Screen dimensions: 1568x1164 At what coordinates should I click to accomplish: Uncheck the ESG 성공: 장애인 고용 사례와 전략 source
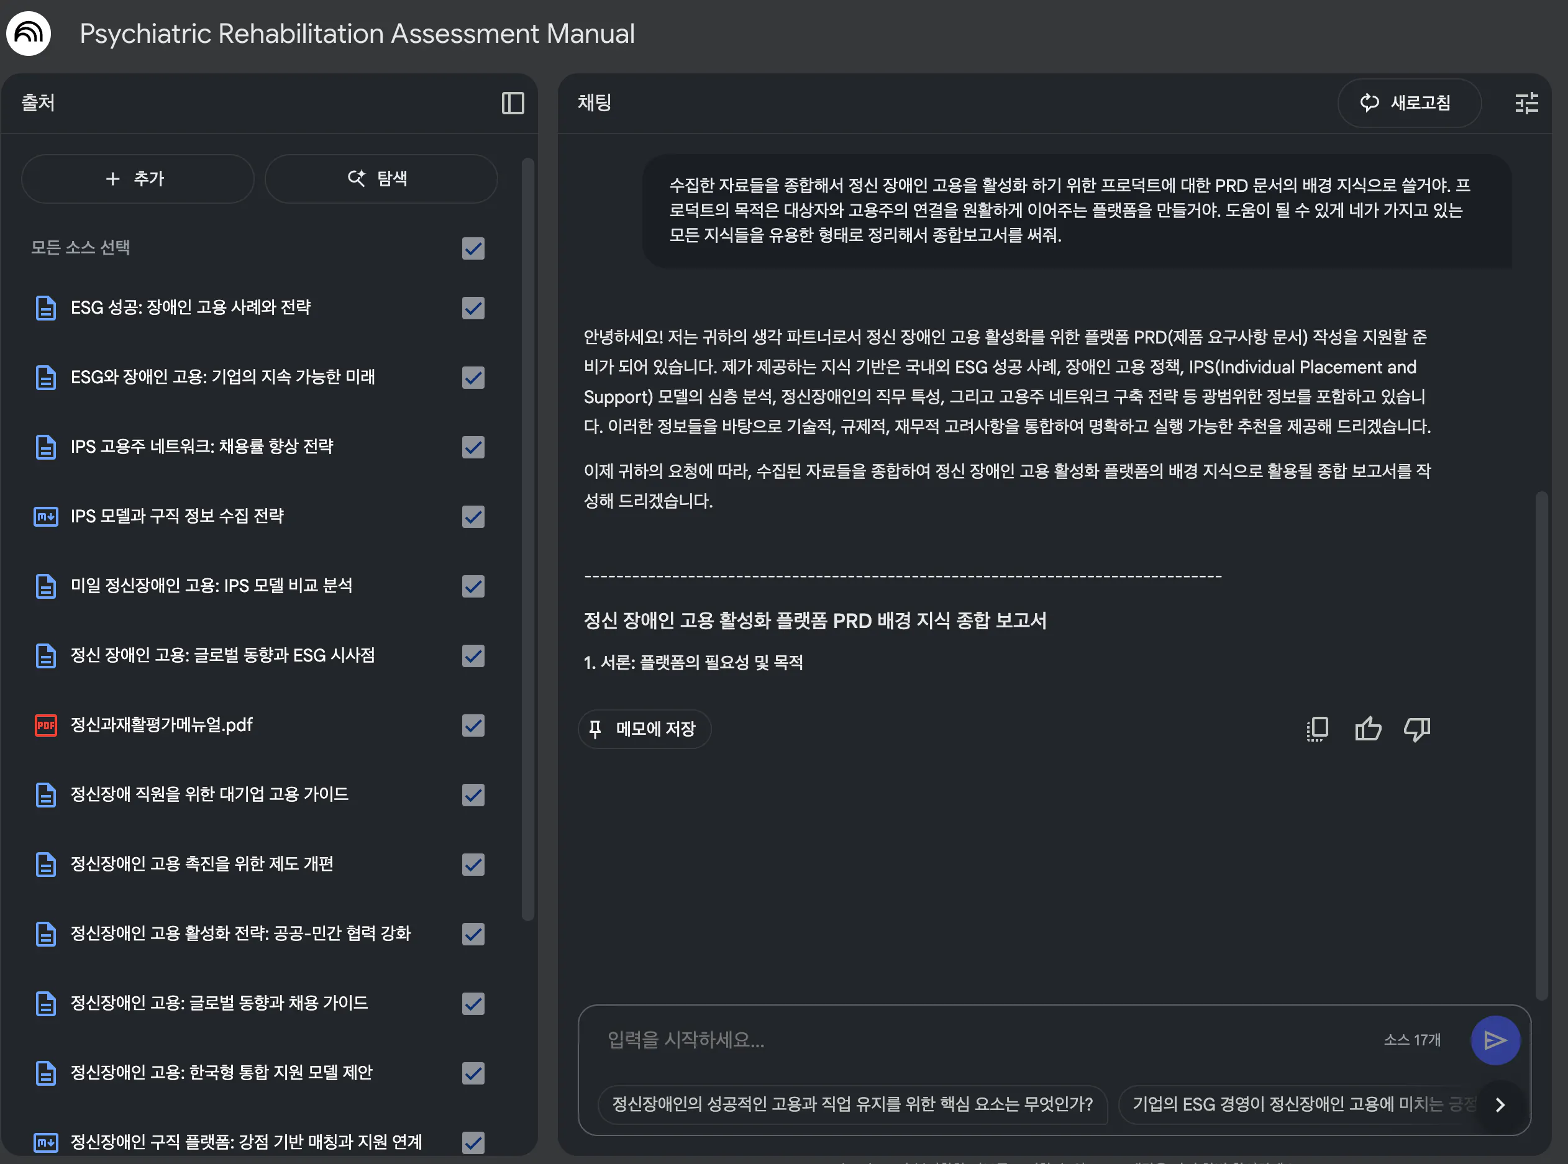473,308
